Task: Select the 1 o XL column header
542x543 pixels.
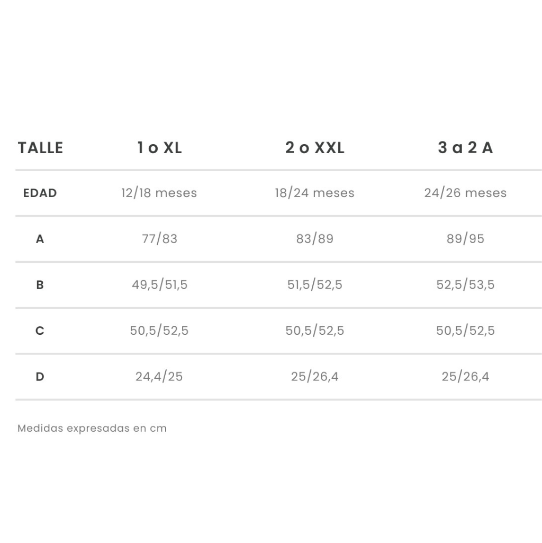Action: tap(159, 148)
